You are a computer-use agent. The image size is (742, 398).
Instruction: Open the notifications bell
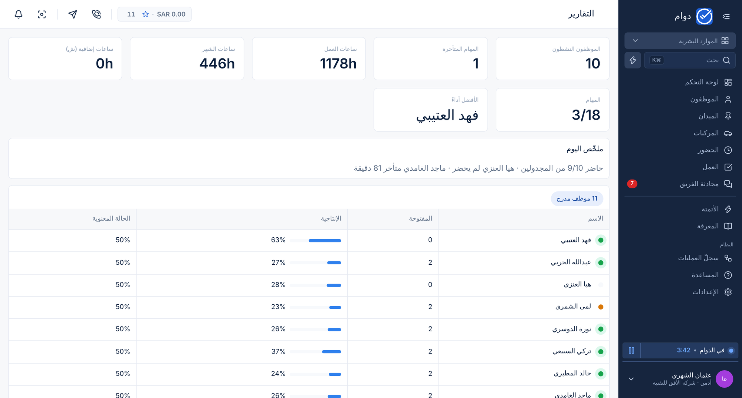(x=19, y=14)
